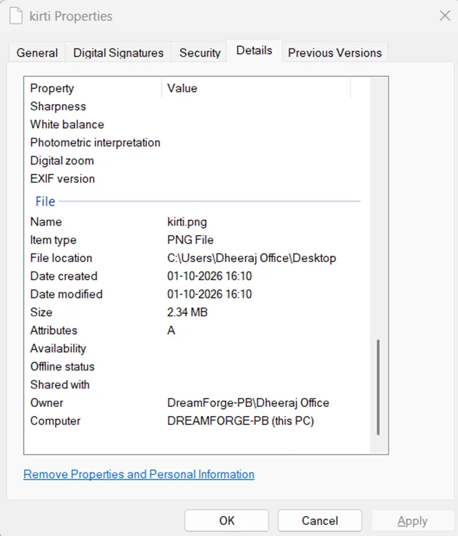Select the Sharpness property row
This screenshot has height=536, width=458.
pos(197,106)
